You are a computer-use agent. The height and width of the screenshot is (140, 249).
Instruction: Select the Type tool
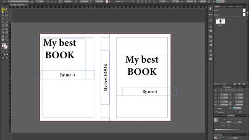pyautogui.click(x=3, y=19)
